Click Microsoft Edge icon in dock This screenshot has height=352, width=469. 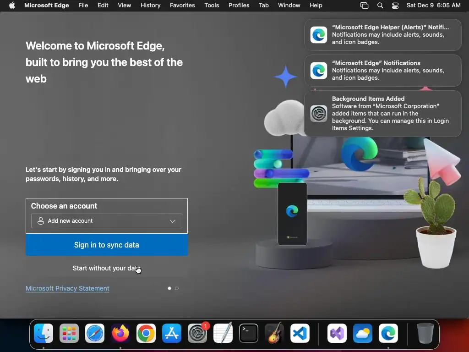(388, 333)
